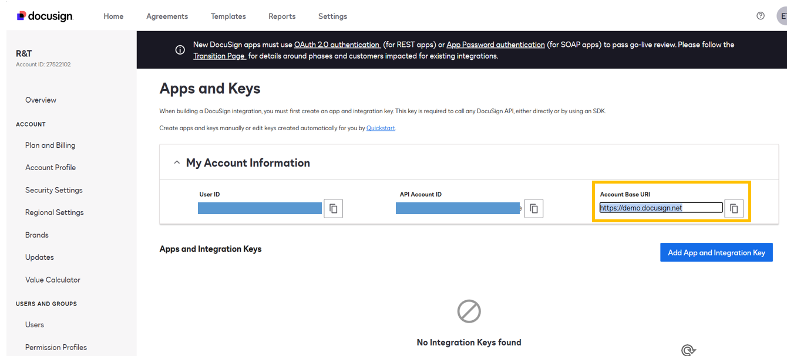
Task: Click Add App and Integration Key
Action: click(x=717, y=253)
